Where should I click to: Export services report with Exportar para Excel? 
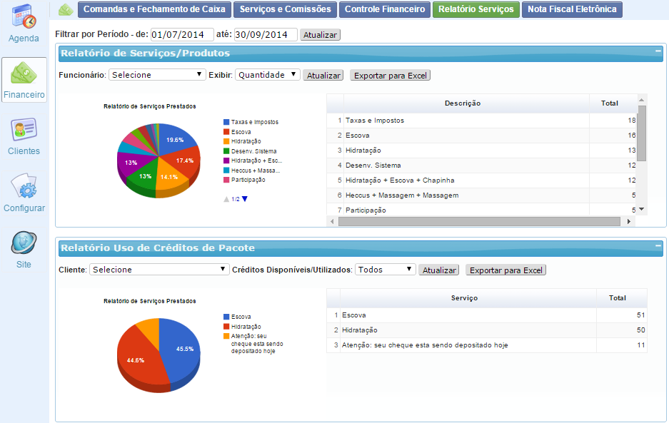pos(391,75)
